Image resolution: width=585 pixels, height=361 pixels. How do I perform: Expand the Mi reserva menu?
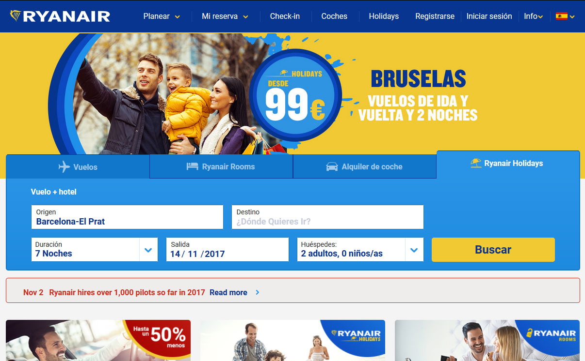tap(225, 16)
